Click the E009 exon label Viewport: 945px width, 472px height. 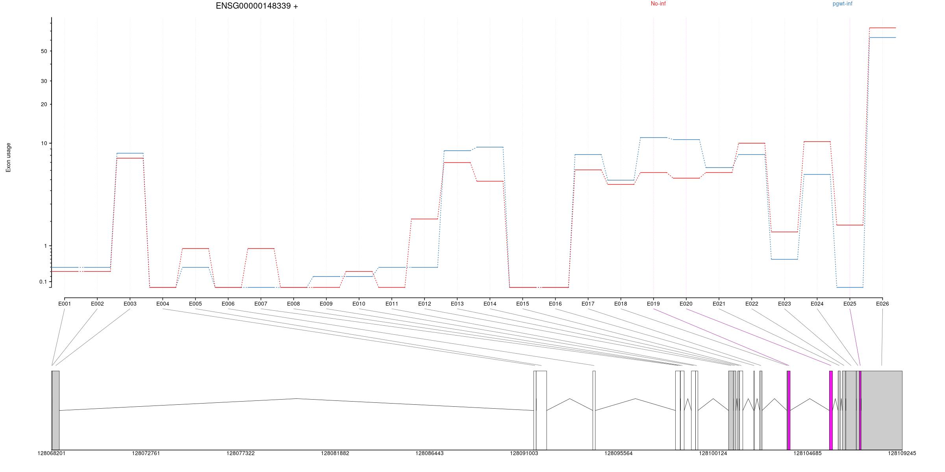tap(326, 304)
